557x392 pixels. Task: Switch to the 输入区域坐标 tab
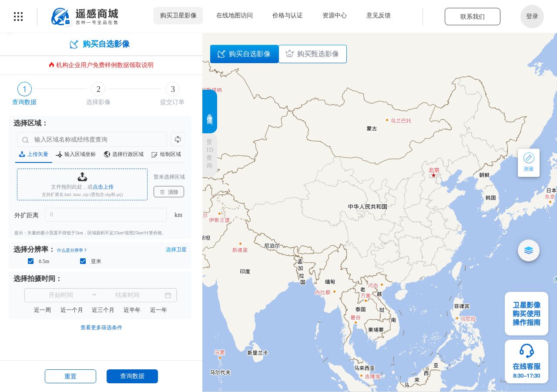(x=76, y=154)
